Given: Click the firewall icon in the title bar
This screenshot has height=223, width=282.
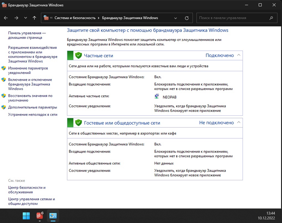Looking at the screenshot, I should pyautogui.click(x=4, y=5).
